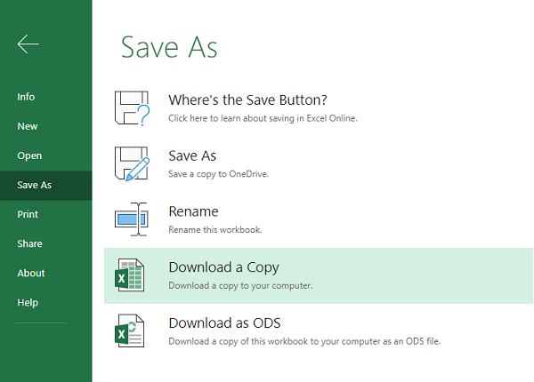Open the Print section
The image size is (534, 382).
pos(28,214)
